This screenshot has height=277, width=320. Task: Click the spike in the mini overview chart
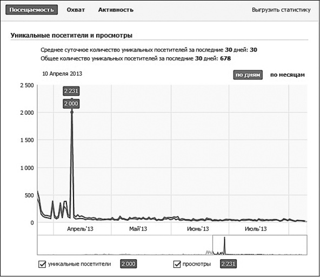click(224, 245)
